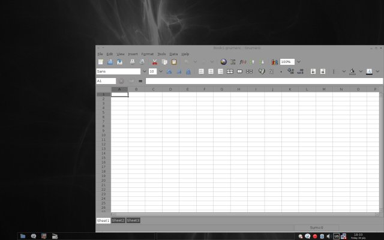Click the equals sign enter-formula button
The width and height of the screenshot is (384, 240).
point(140,81)
